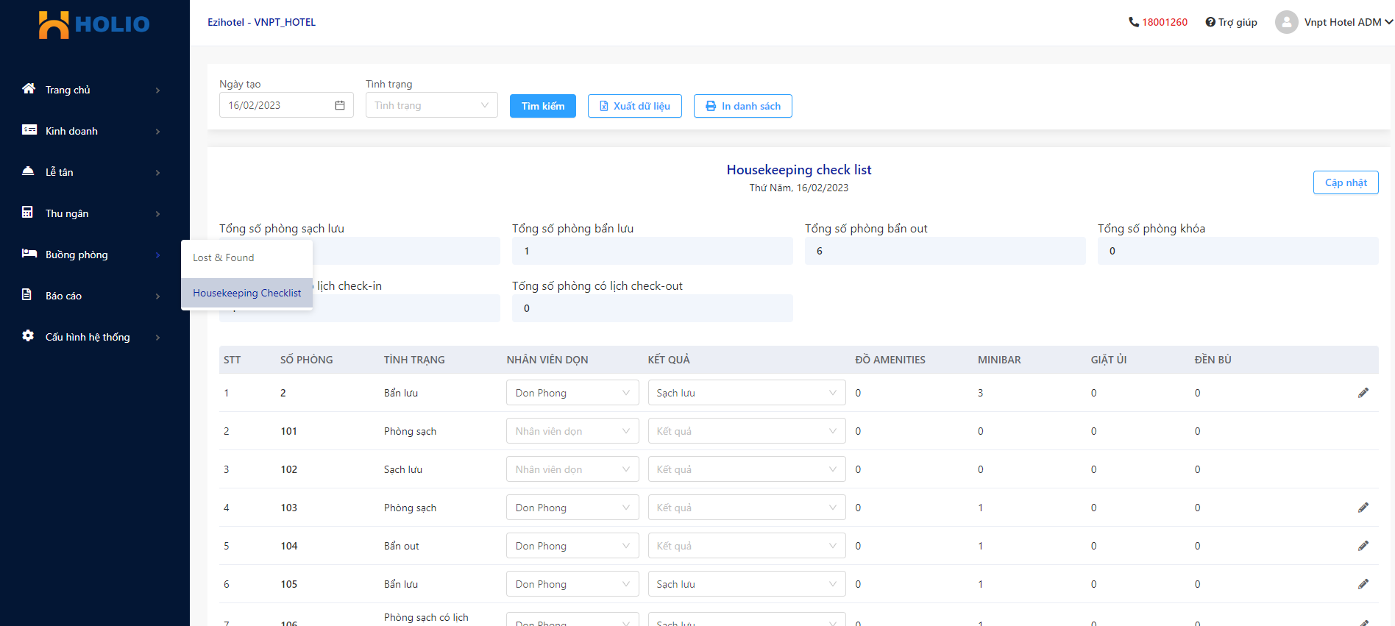
Task: Open Kết quả dropdown for room 103
Action: (x=746, y=508)
